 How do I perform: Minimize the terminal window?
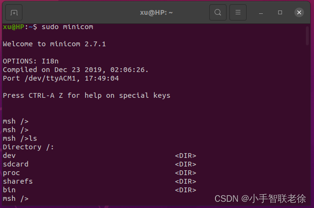point(261,13)
